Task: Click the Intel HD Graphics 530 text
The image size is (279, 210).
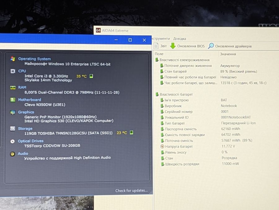Action: (x=44, y=121)
